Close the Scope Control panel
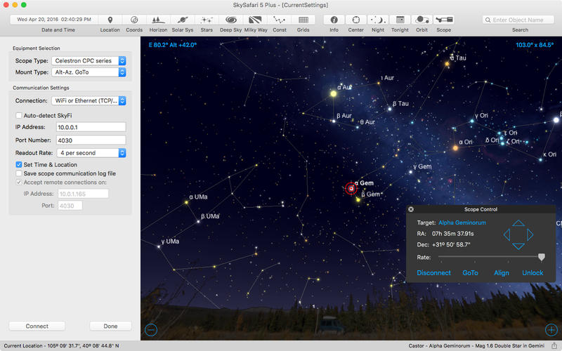 tap(411, 209)
